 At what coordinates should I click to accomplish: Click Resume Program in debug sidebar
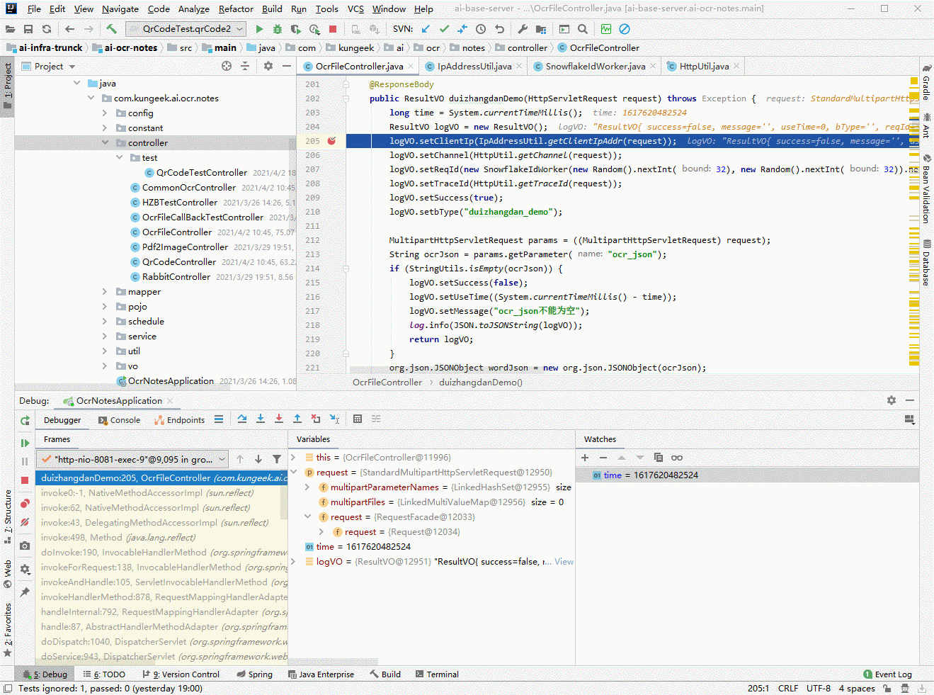pyautogui.click(x=25, y=443)
